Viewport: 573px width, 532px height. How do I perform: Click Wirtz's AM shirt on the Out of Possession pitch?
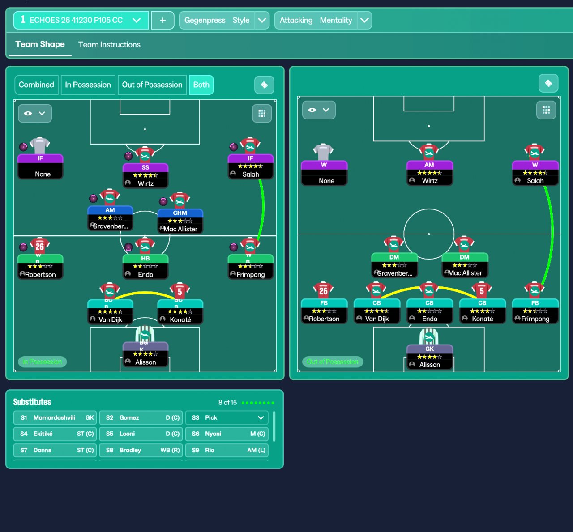(x=429, y=152)
